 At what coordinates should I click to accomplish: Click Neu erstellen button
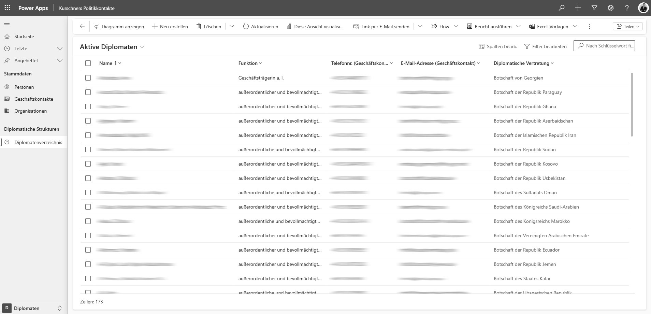tap(170, 27)
